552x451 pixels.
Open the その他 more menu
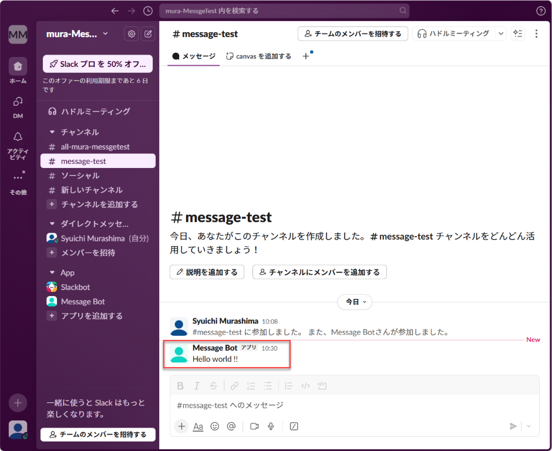tap(18, 183)
